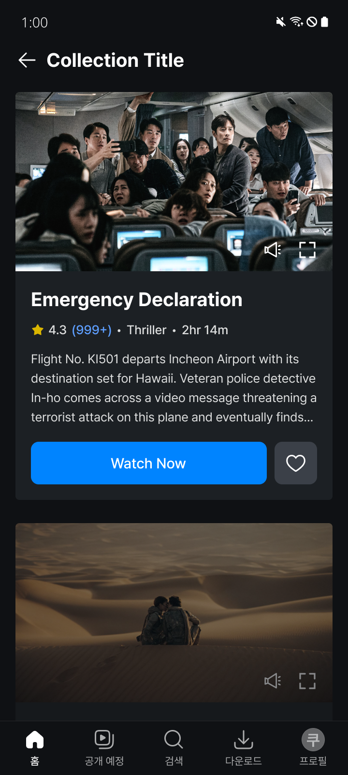Go to the 다운로드 downloads tab
The image size is (348, 775).
(244, 748)
